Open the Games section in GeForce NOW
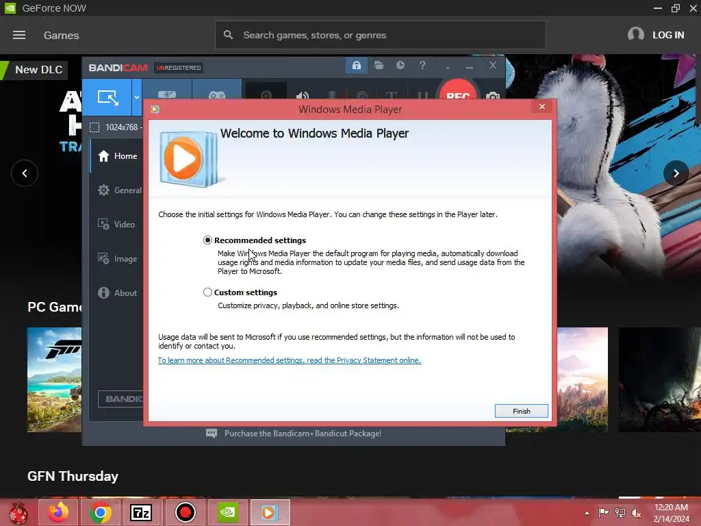 (61, 36)
